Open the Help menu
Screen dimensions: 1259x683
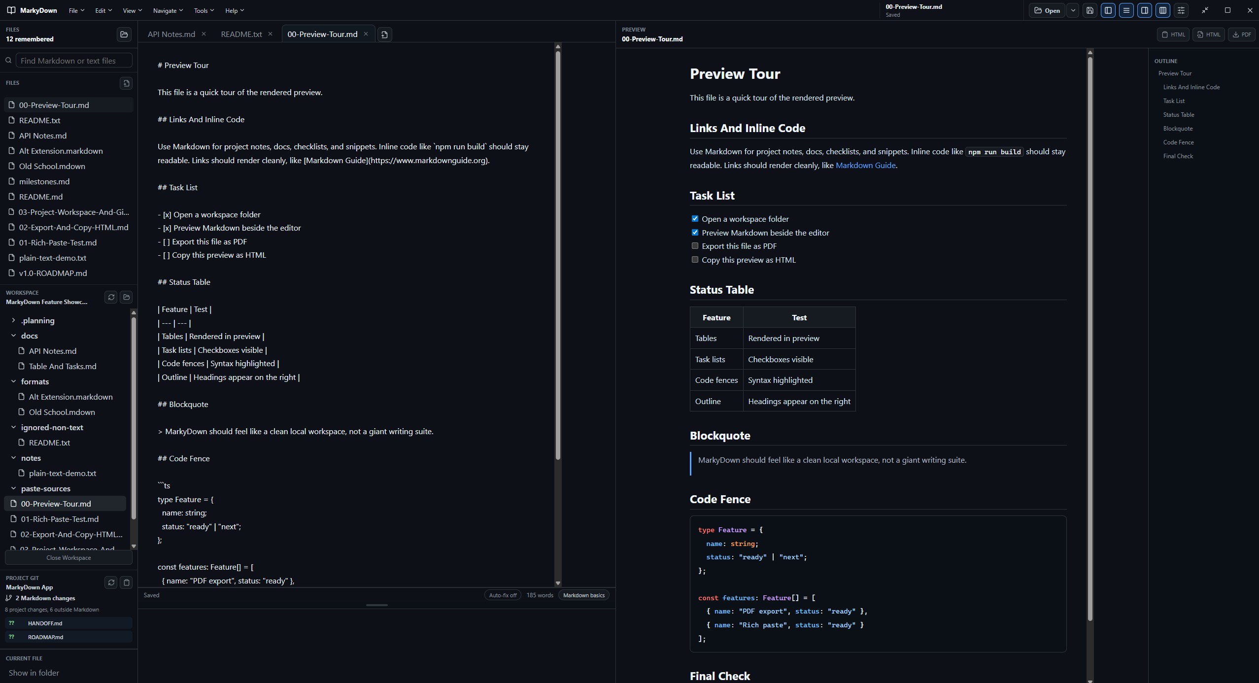pyautogui.click(x=235, y=10)
